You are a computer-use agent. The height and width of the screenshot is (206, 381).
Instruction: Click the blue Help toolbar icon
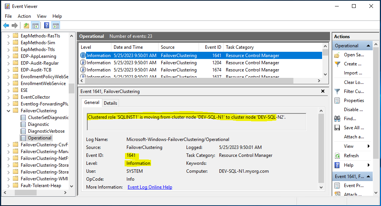(x=47, y=25)
